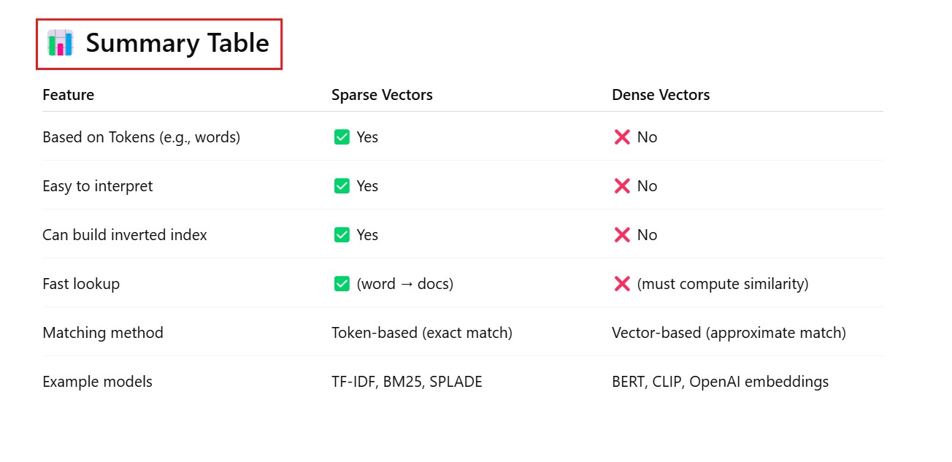Click the green check in inverted index row
Screen dimensions: 952x462
pos(342,235)
